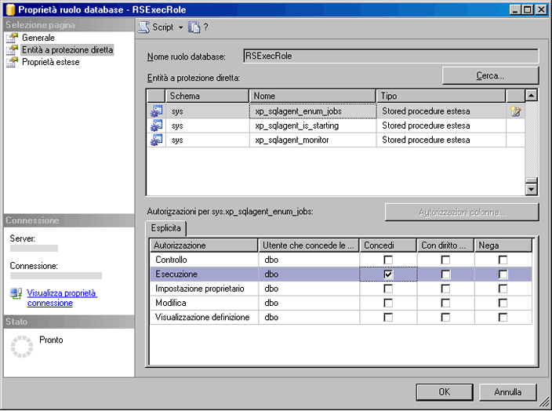Open the Script dropdown arrow
Screen dimensions: 552x411
pos(180,27)
